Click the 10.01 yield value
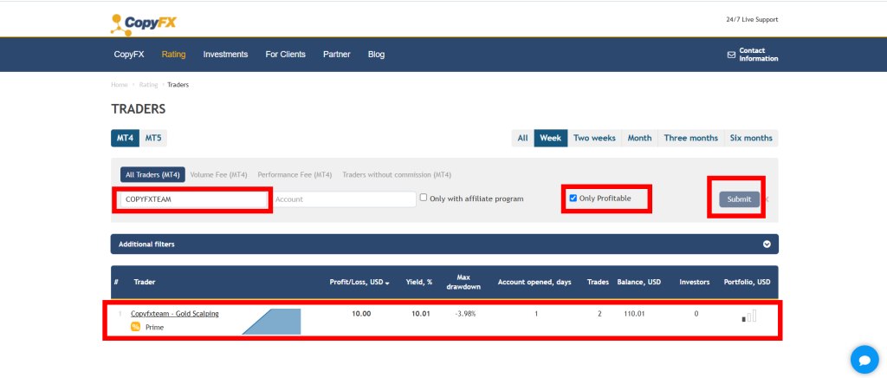This screenshot has width=887, height=378. click(421, 314)
